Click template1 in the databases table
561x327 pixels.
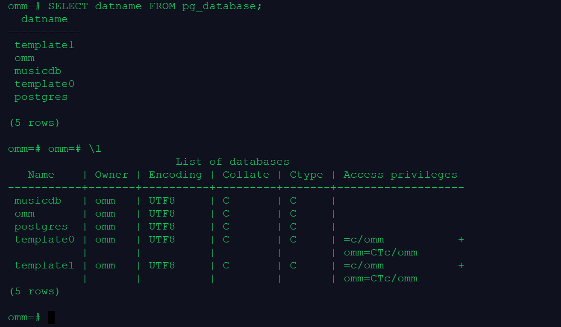44,266
